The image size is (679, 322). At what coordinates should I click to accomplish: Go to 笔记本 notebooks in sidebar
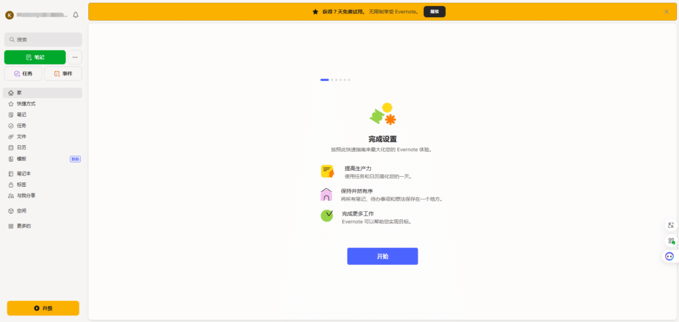(24, 174)
